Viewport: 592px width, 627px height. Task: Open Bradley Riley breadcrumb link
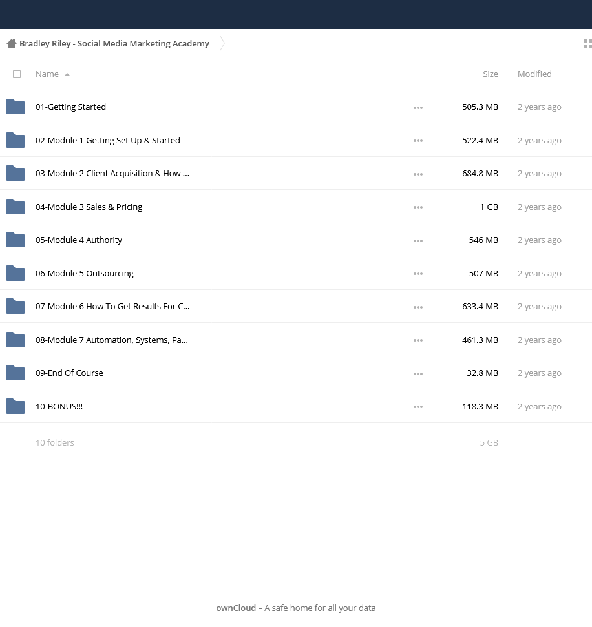point(114,43)
